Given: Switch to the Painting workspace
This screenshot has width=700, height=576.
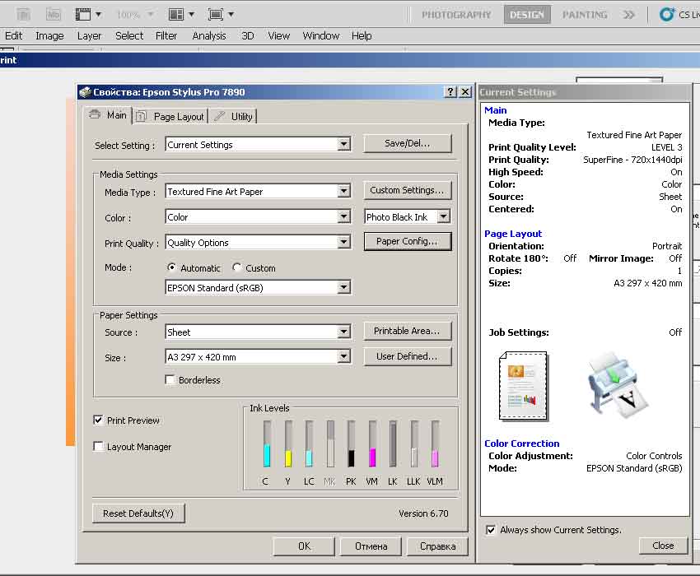Looking at the screenshot, I should [585, 15].
